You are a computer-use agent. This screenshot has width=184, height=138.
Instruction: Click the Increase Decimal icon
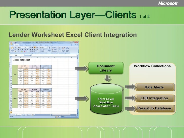pyautogui.click(x=41, y=51)
